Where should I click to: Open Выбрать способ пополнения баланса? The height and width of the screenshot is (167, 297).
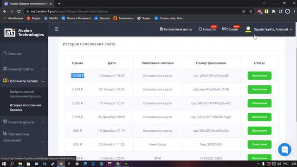click(x=25, y=94)
